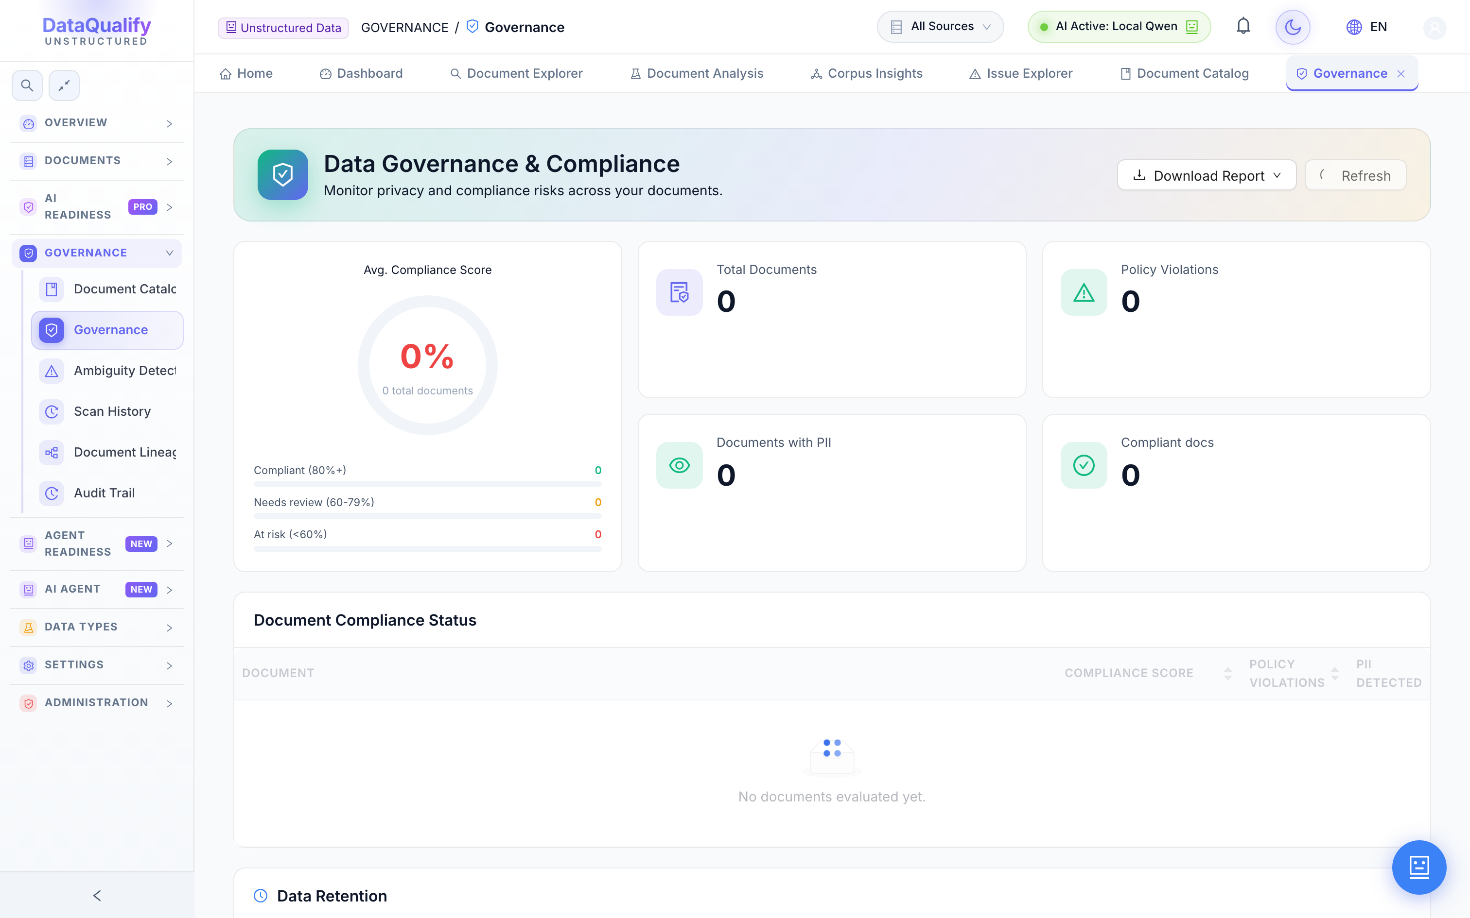This screenshot has width=1470, height=918.
Task: Open the Document Analysis tab
Action: [x=697, y=73]
